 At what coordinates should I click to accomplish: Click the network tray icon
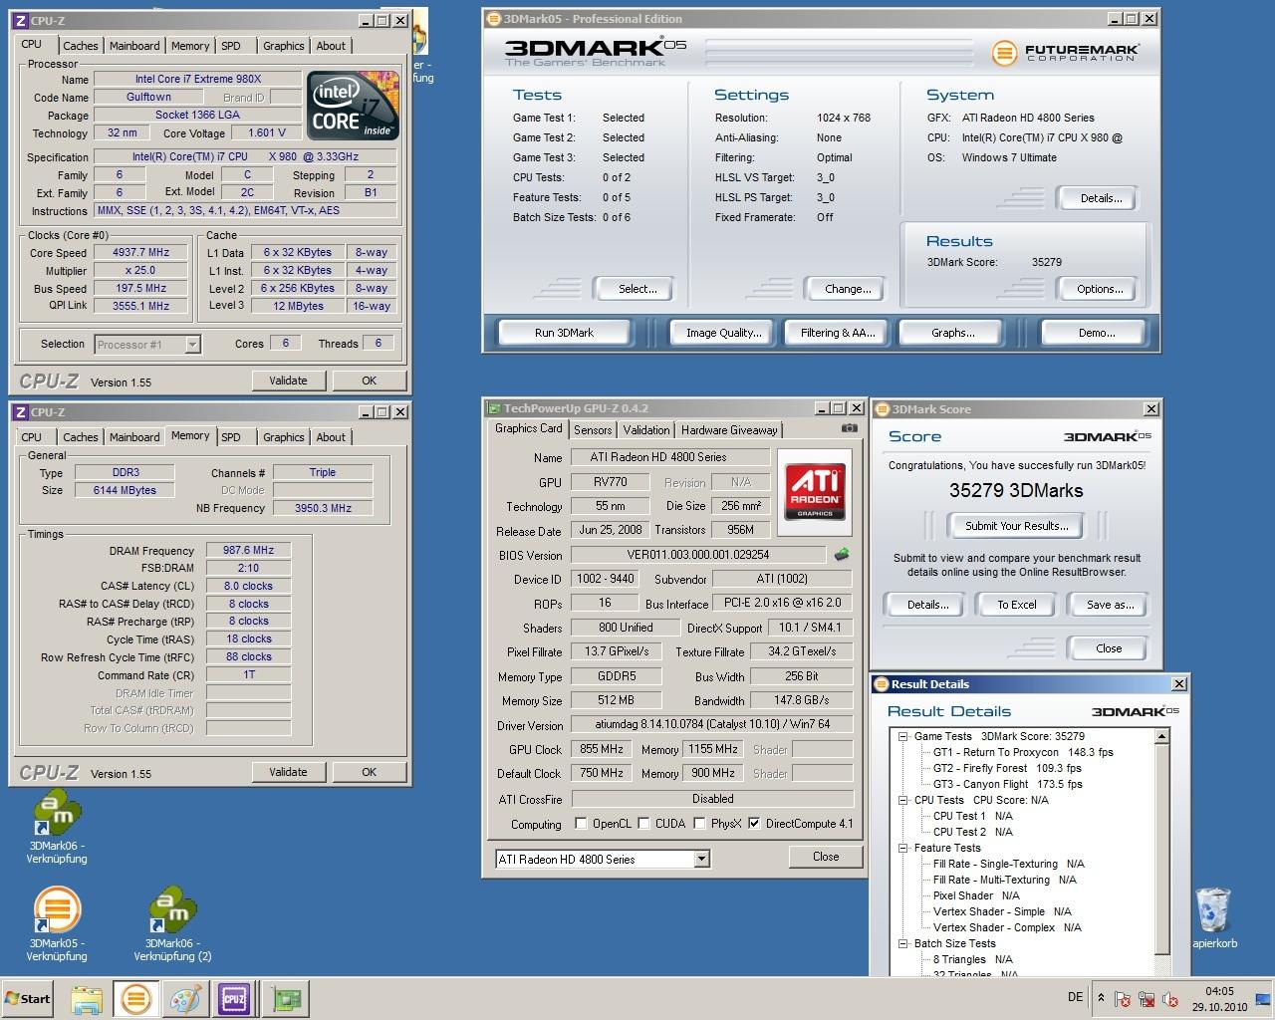coord(1147,998)
